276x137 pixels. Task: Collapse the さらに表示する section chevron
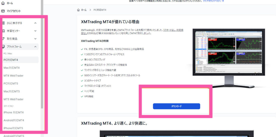pyautogui.click(x=35, y=23)
